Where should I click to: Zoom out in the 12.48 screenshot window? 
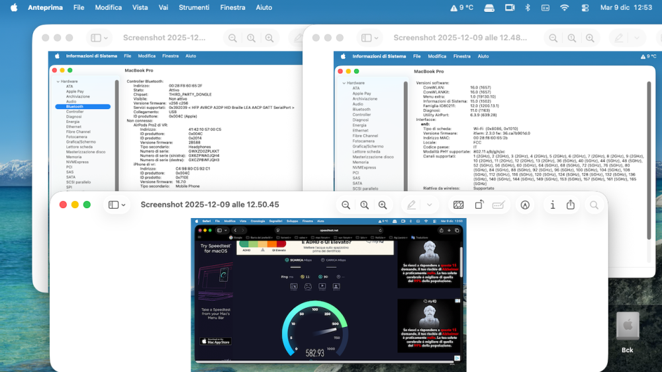pyautogui.click(x=553, y=38)
